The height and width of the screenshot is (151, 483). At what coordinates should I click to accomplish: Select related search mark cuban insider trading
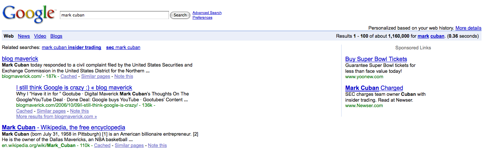click(71, 48)
